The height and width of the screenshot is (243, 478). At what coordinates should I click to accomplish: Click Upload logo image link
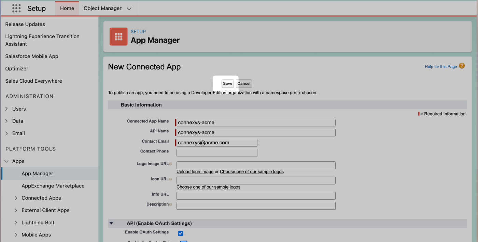point(195,172)
